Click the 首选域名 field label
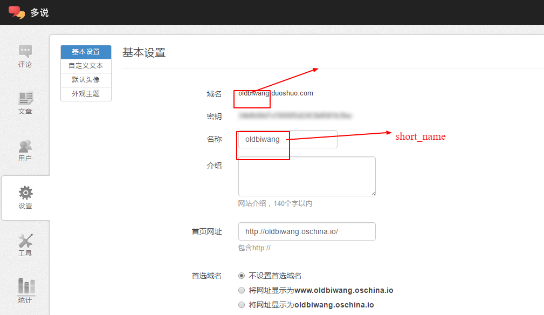 pos(207,276)
